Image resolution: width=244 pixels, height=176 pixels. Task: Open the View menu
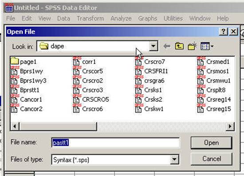pyautogui.click(x=44, y=18)
